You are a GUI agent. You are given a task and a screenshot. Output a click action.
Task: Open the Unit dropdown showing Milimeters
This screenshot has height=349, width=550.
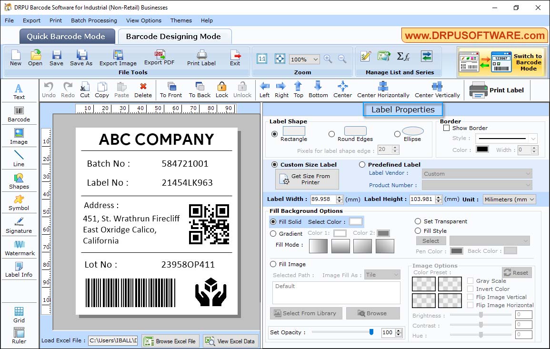509,199
